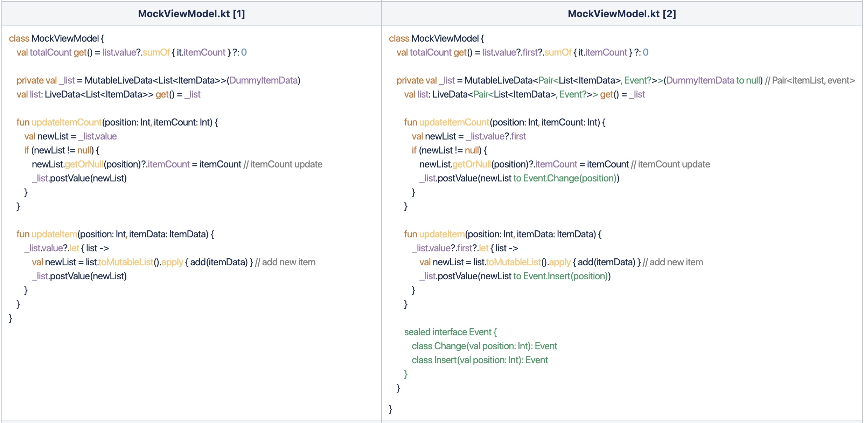Click 'DummyItemData' in left code panel
This screenshot has height=423, width=864.
(x=263, y=80)
